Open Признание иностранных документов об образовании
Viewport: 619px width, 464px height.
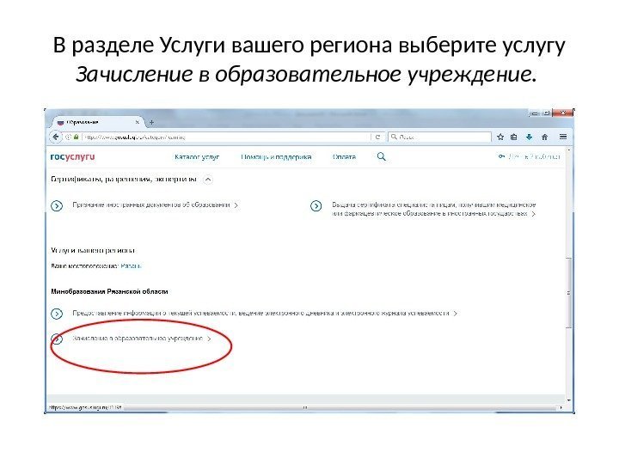coord(151,205)
